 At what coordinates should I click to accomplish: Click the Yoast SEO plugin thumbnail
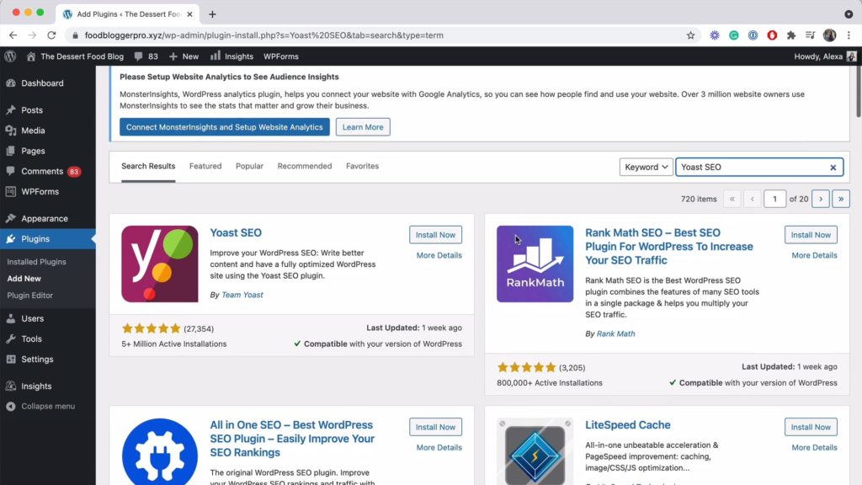click(x=160, y=264)
